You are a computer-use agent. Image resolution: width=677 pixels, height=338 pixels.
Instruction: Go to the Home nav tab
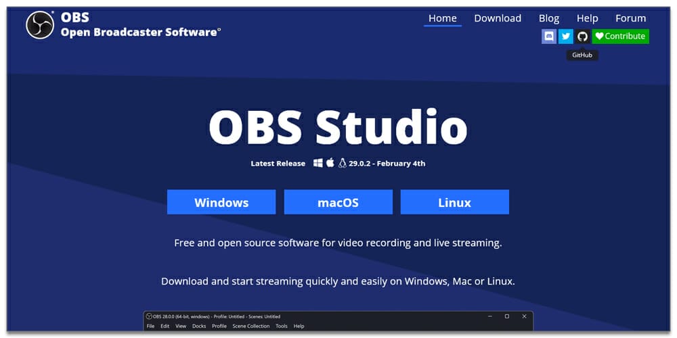[443, 18]
